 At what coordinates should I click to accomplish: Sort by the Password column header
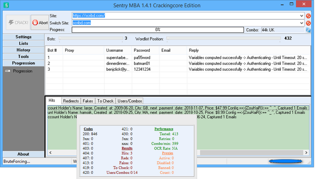[x=146, y=51]
